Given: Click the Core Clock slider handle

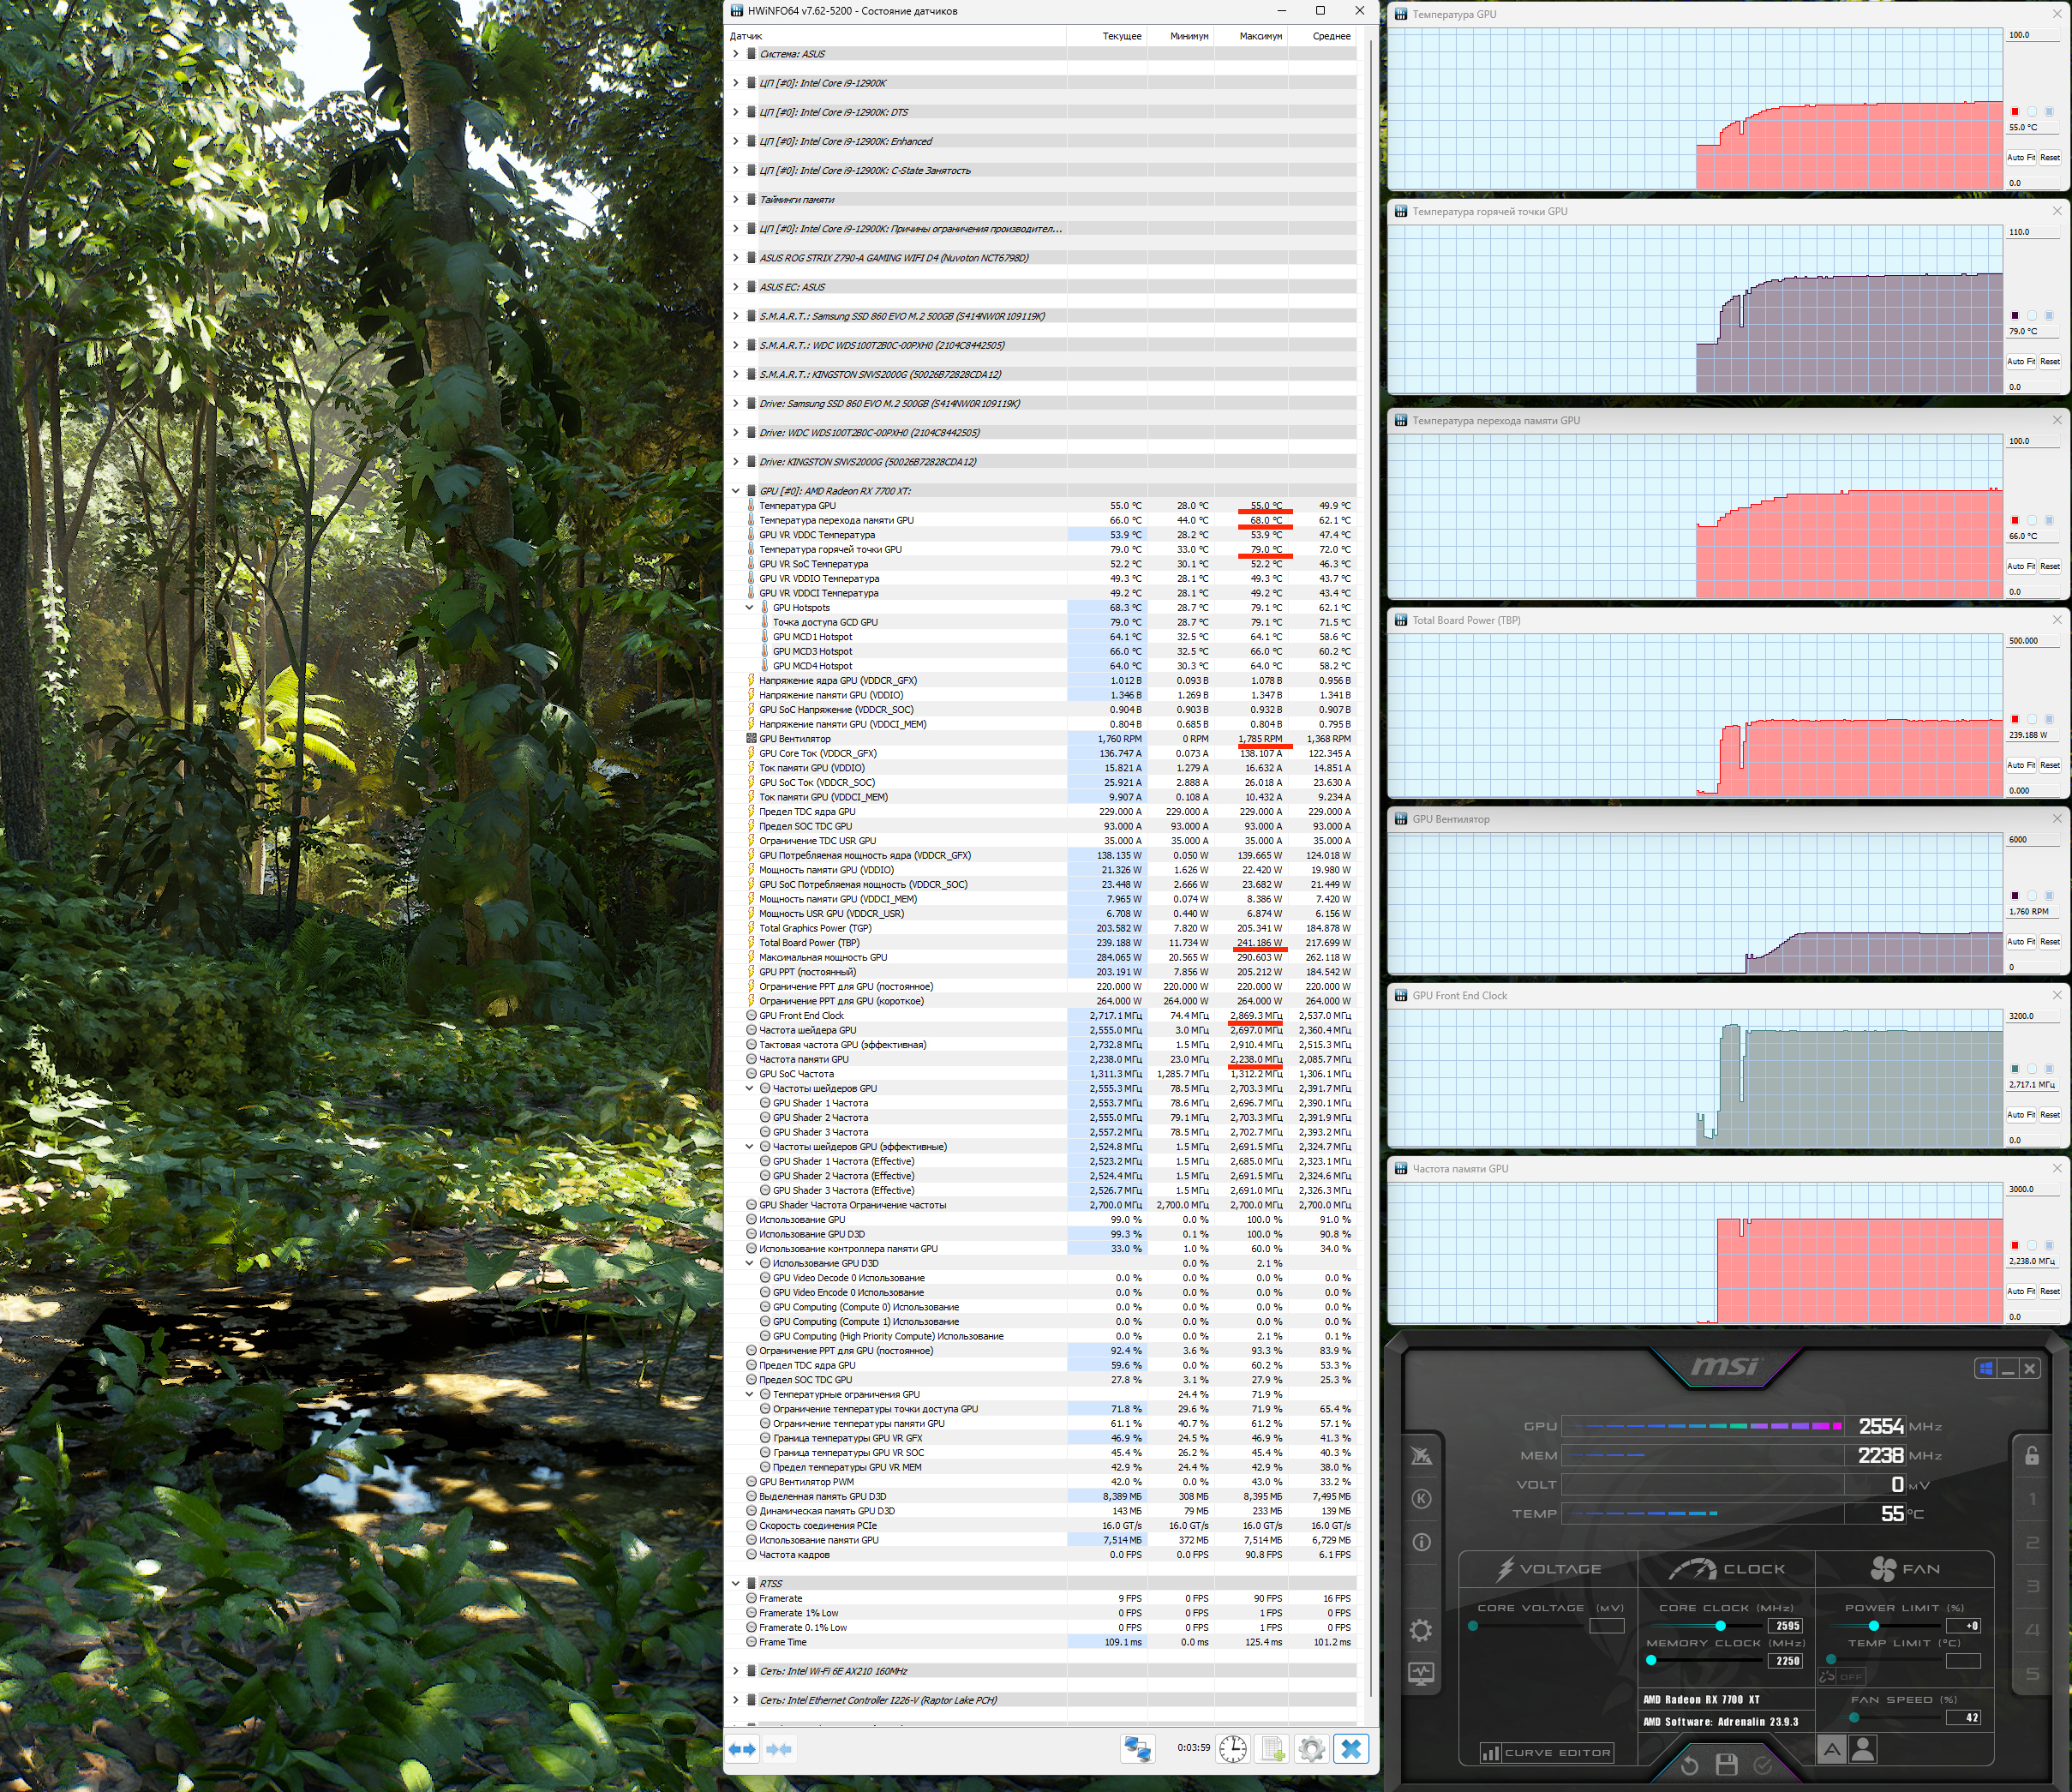Looking at the screenshot, I should pyautogui.click(x=1720, y=1626).
